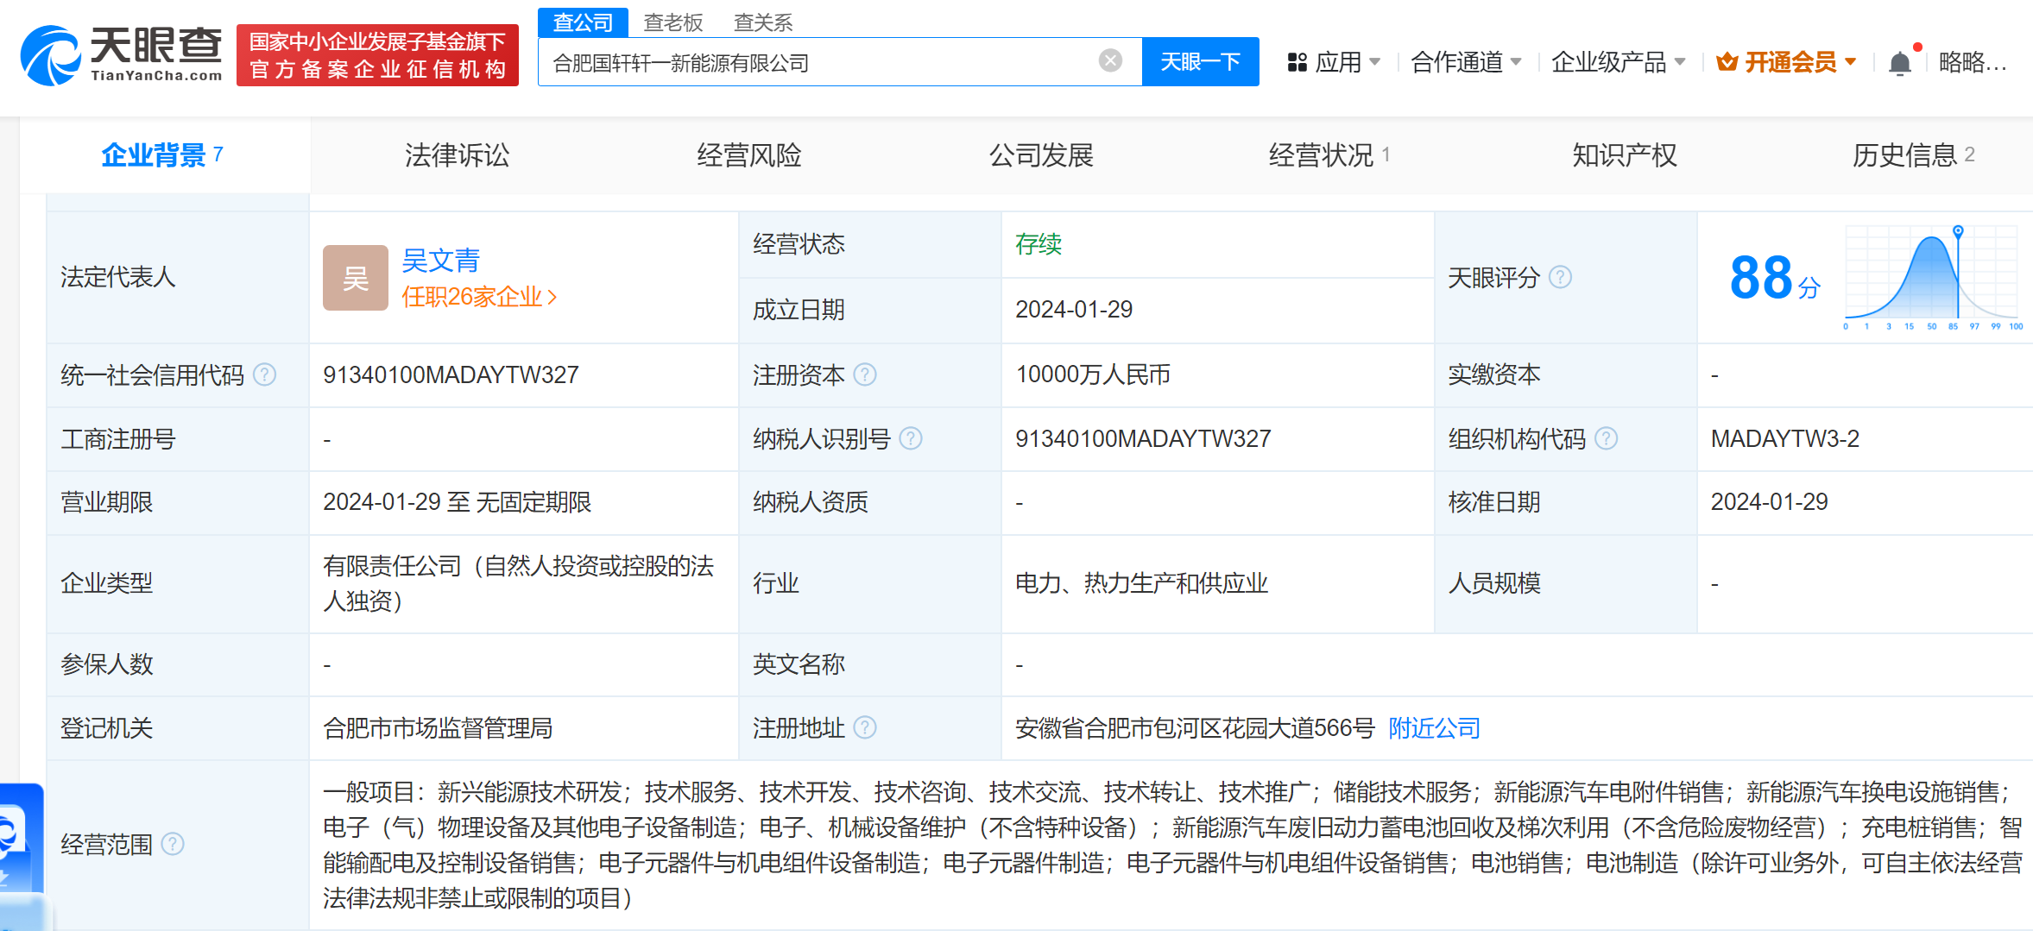Click the red 国家中小企业发展子基金旗下 banner
2033x931 pixels.
(x=377, y=55)
